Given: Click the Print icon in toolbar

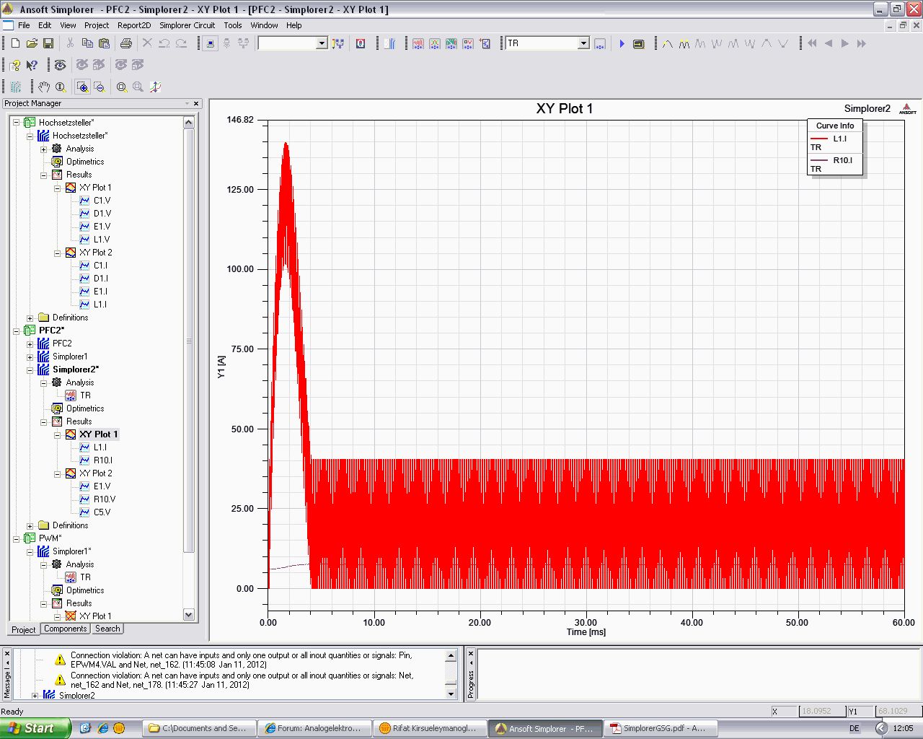Looking at the screenshot, I should 126,43.
